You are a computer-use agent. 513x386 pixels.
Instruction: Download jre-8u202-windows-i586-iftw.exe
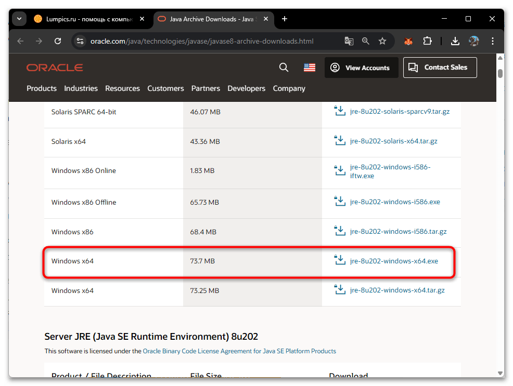[390, 171]
